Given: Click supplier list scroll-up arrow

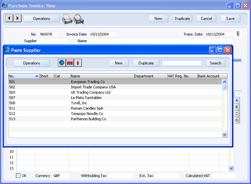Looking at the screenshot, I should click(224, 82).
